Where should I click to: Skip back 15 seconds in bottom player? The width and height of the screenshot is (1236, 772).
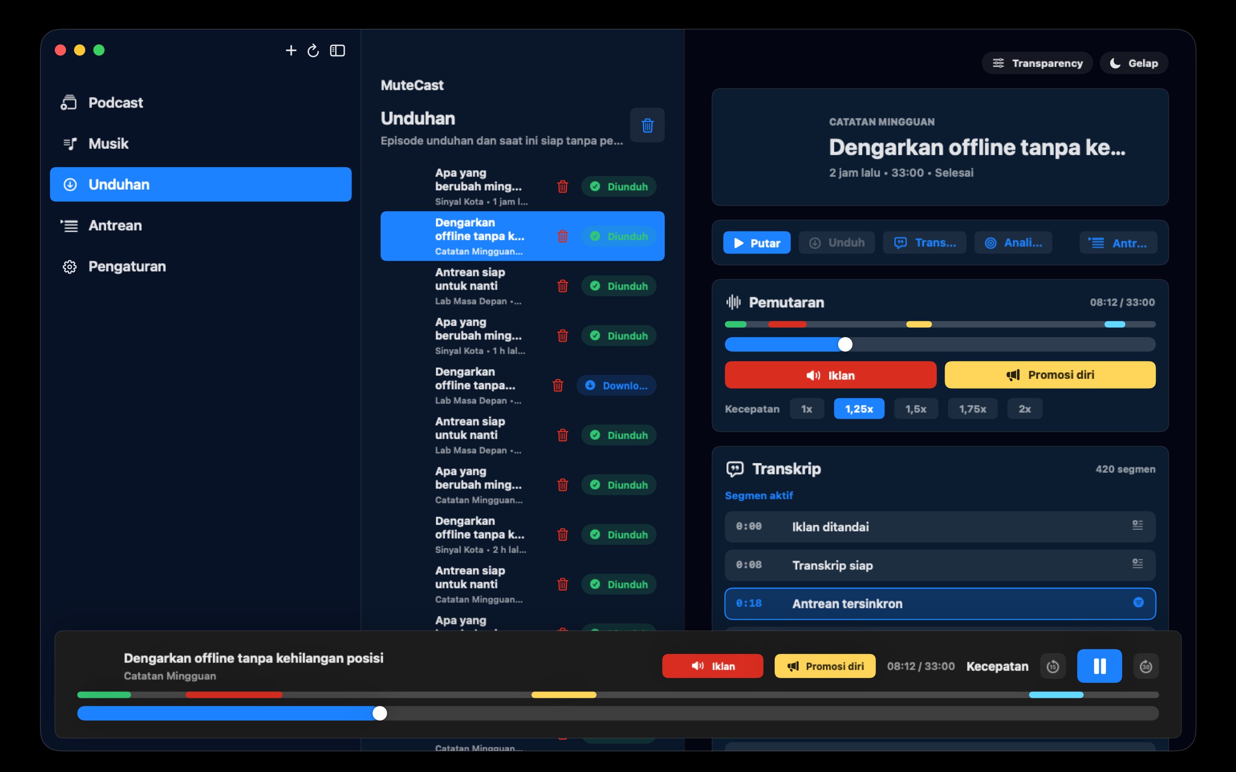tap(1053, 666)
